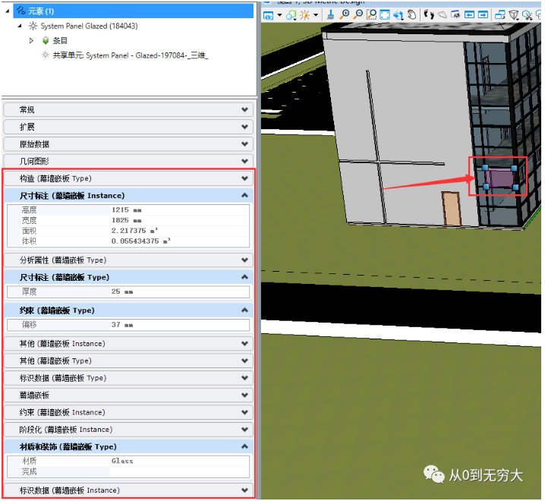This screenshot has height=501, width=545.
Task: Expand 标识数据 (幕墙嵌板 Instance) section
Action: pos(128,490)
